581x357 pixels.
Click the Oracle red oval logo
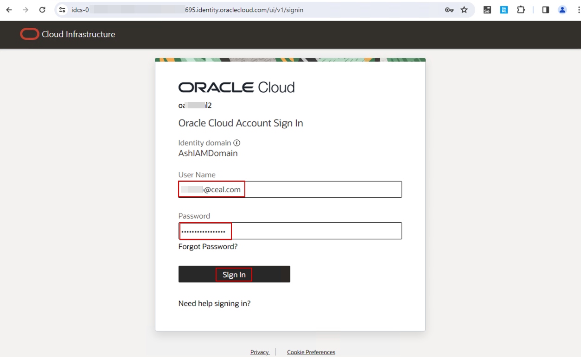[30, 34]
